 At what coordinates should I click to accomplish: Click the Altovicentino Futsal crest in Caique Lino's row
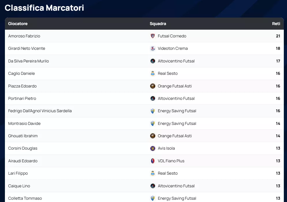click(153, 186)
